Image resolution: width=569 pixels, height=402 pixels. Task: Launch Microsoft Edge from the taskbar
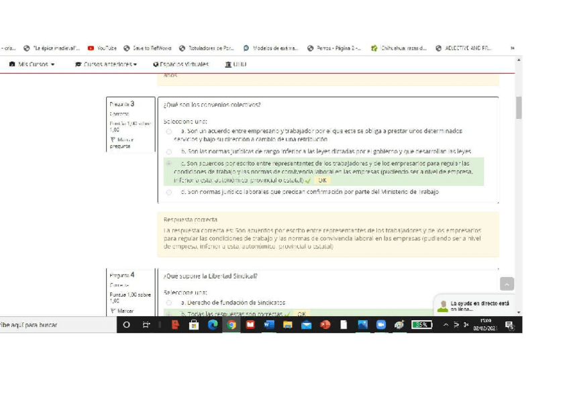(213, 325)
